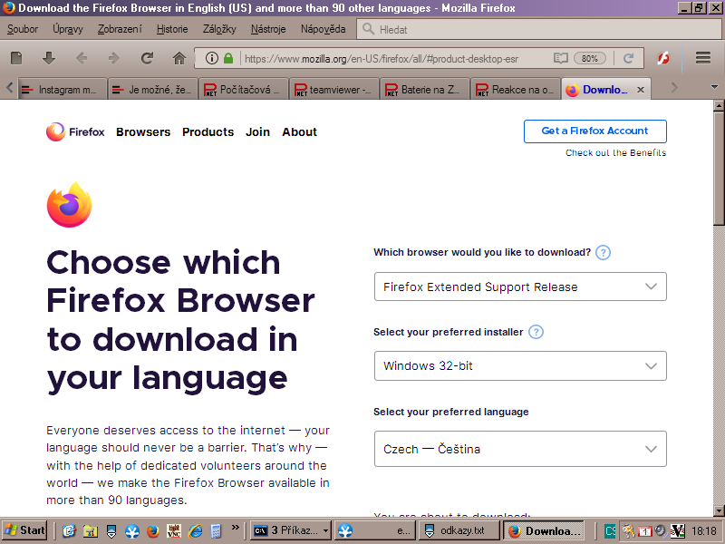725x544 pixels.
Task: Click the CS language indicator in tray
Action: point(610,530)
